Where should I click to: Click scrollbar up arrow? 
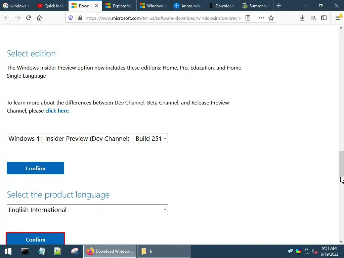tap(341, 28)
